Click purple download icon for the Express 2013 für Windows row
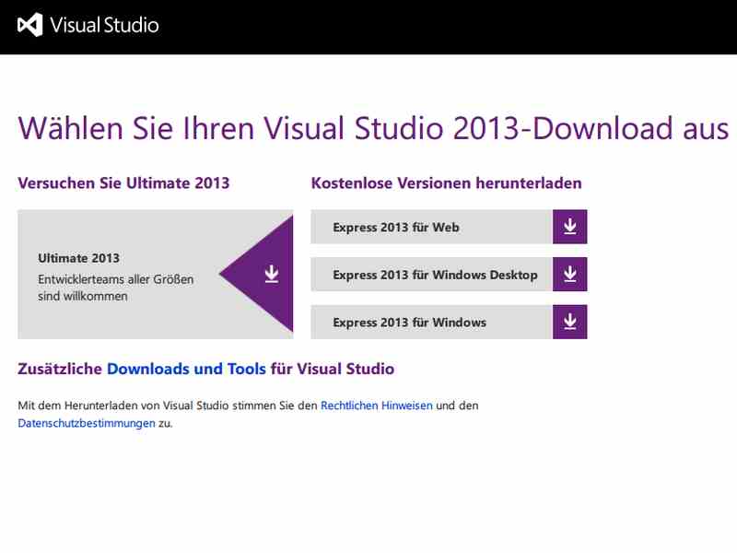 (569, 322)
